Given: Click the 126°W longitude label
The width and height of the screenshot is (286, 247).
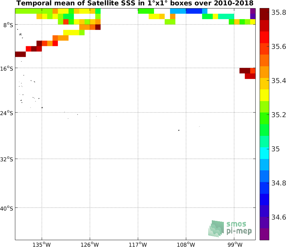Looking at the screenshot, I should pos(90,244).
